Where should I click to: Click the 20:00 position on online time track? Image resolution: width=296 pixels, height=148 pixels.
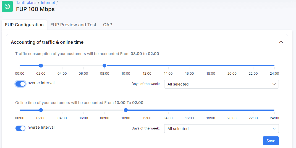(x=232, y=110)
